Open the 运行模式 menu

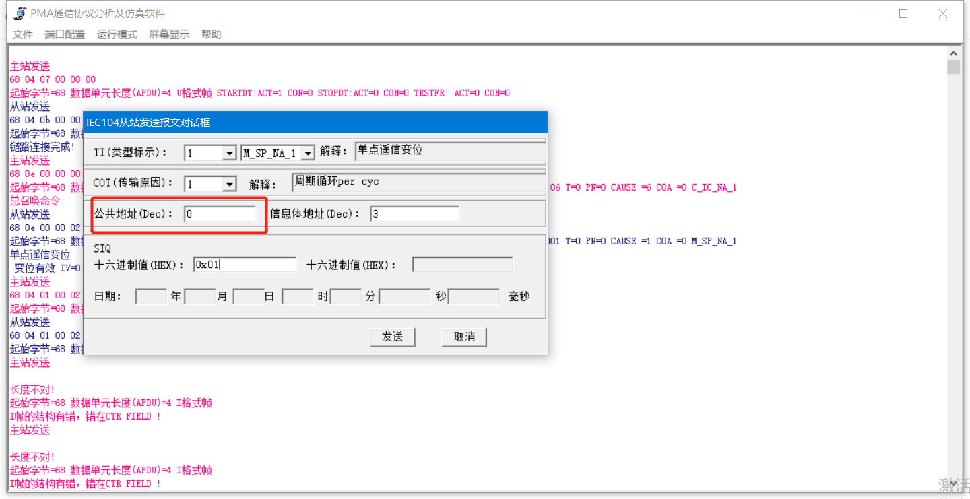click(117, 34)
